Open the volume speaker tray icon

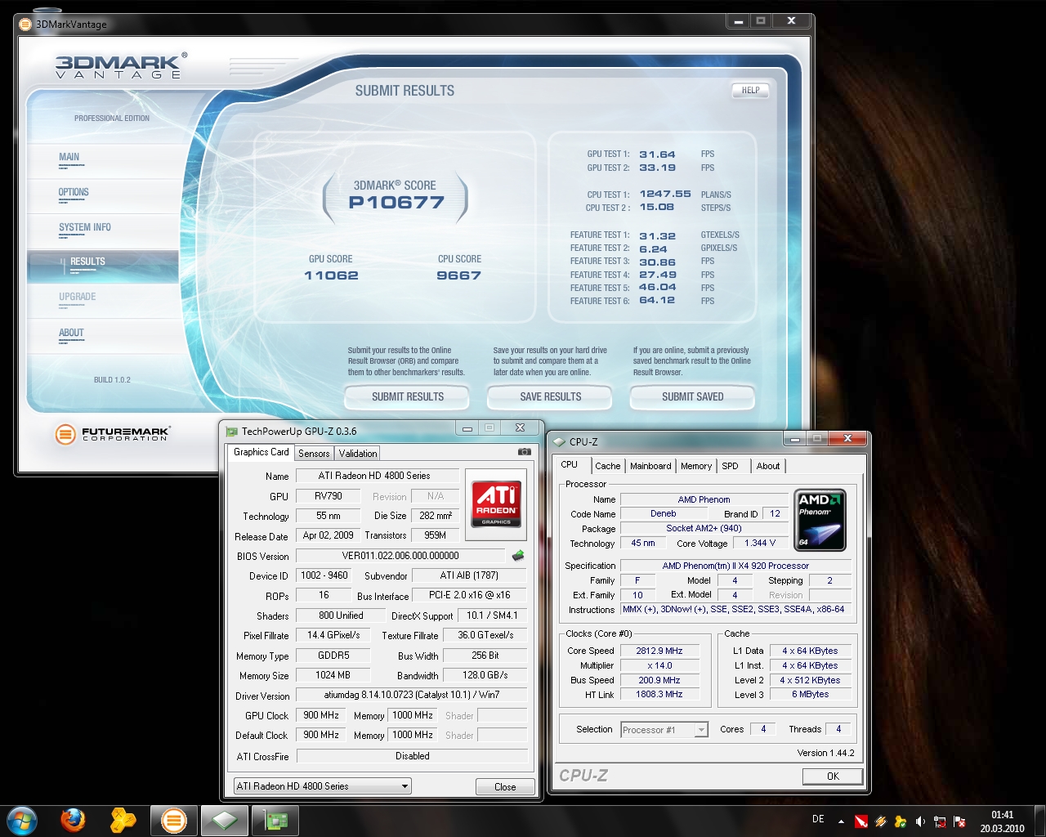920,821
